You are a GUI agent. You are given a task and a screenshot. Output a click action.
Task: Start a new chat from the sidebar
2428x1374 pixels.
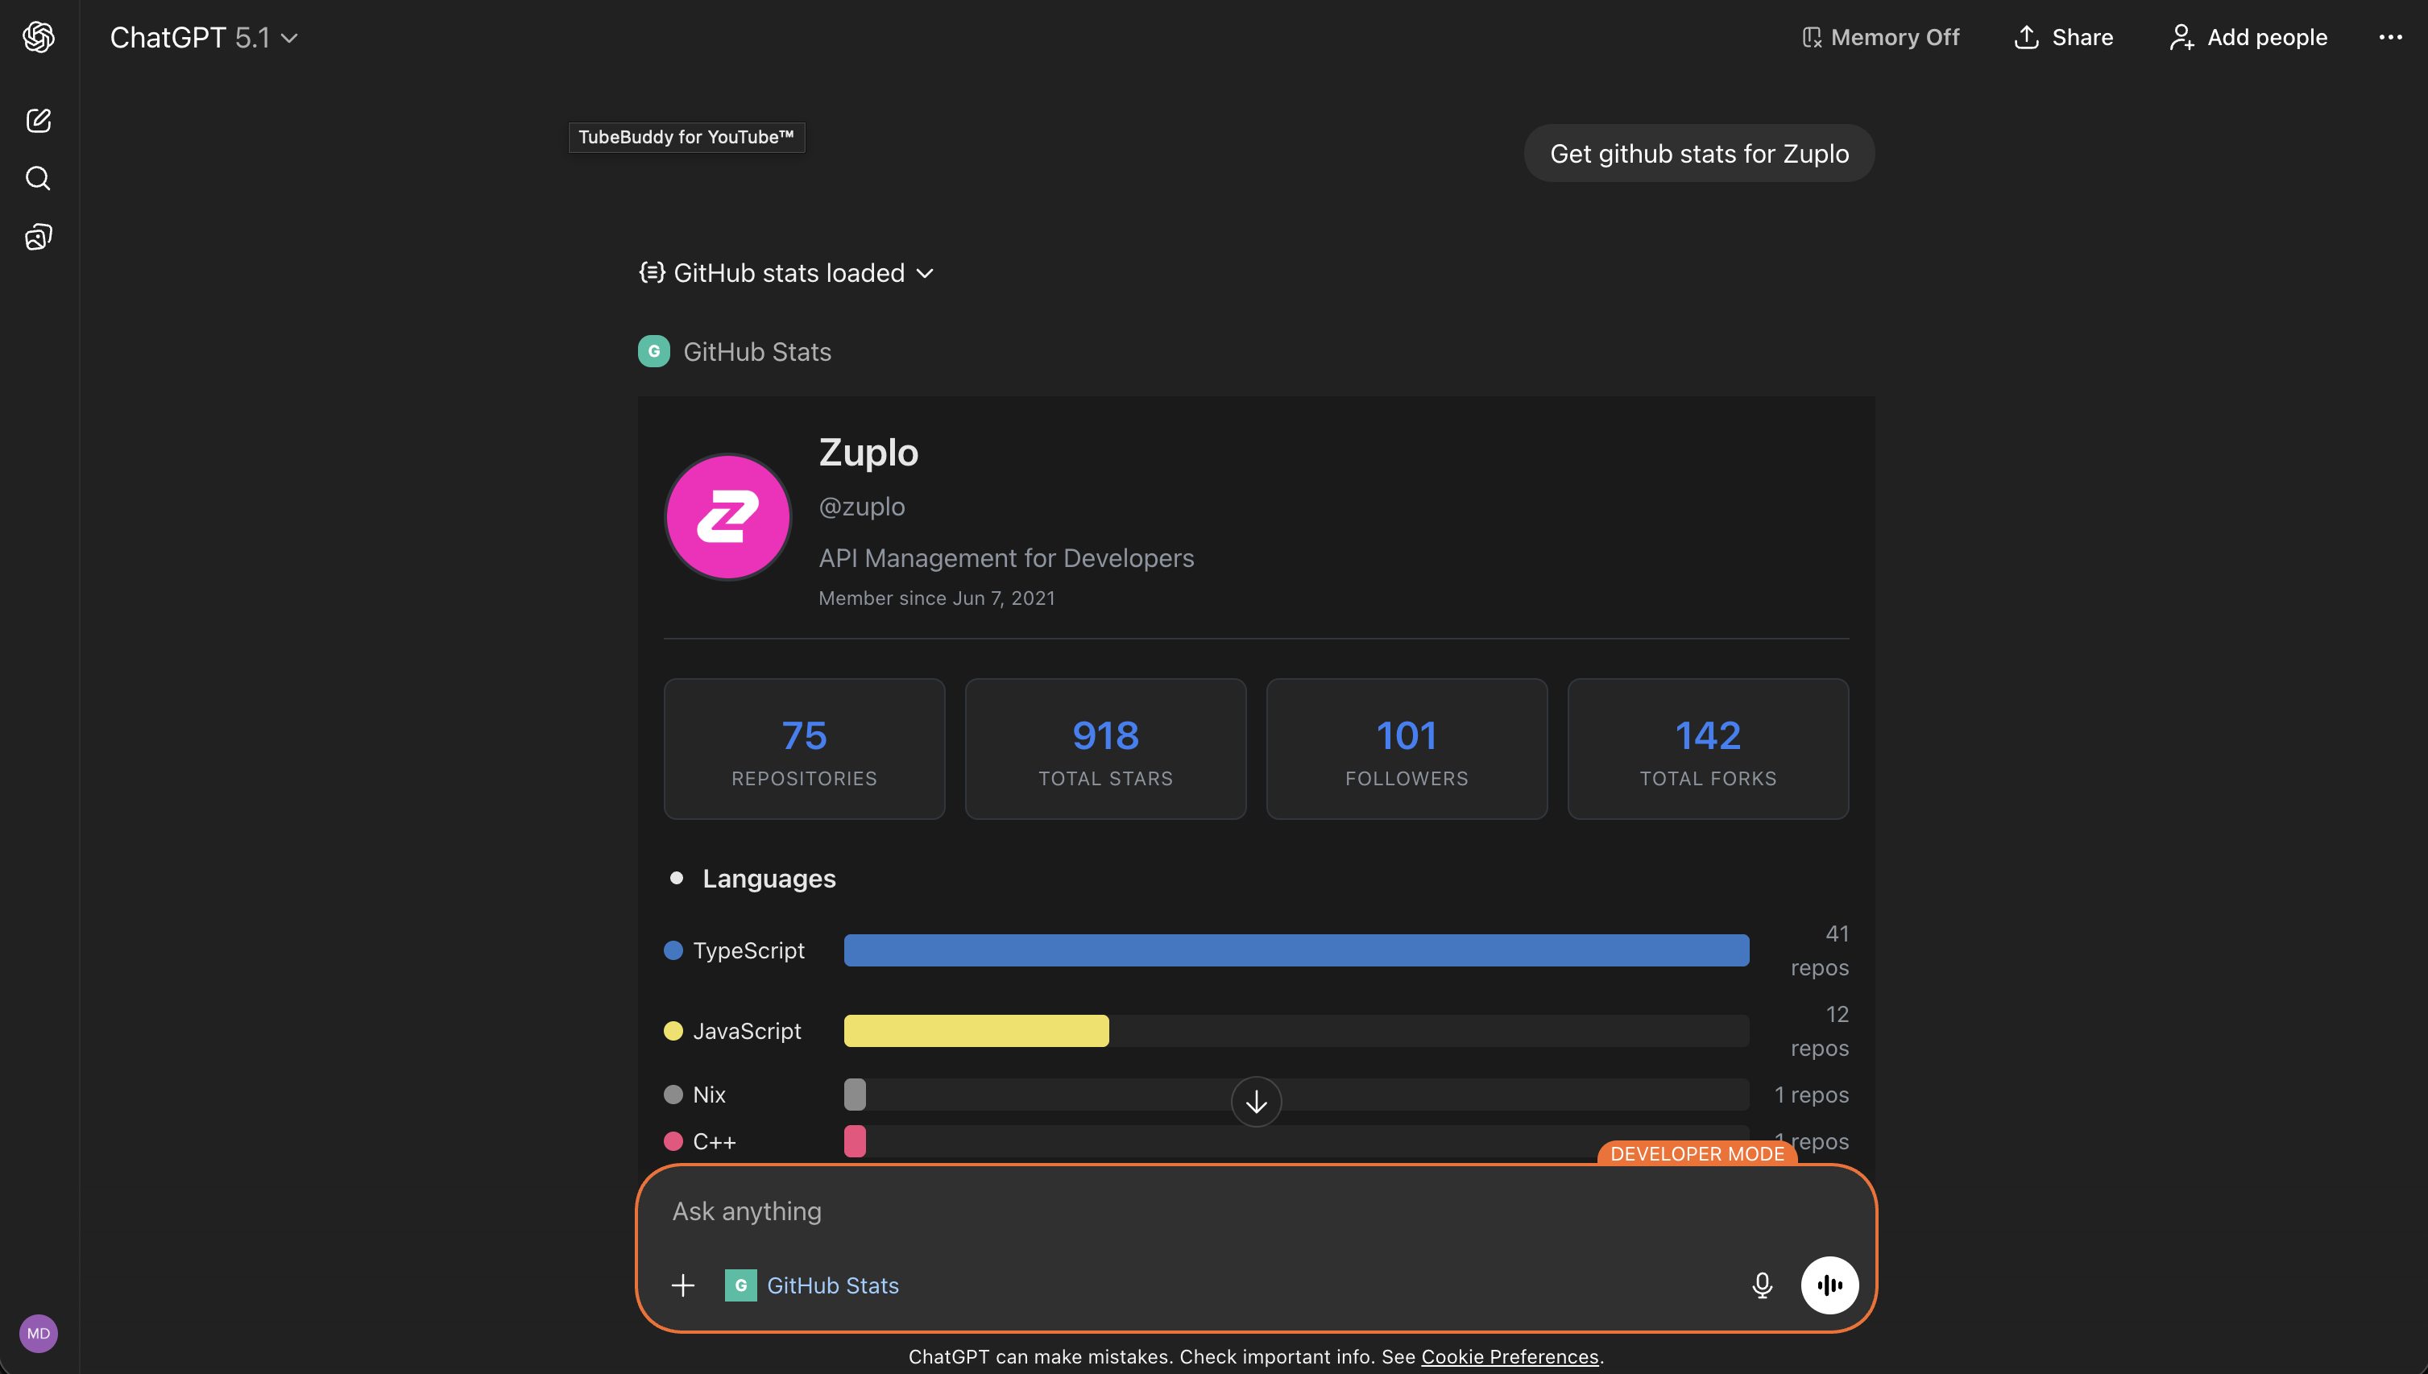[38, 120]
